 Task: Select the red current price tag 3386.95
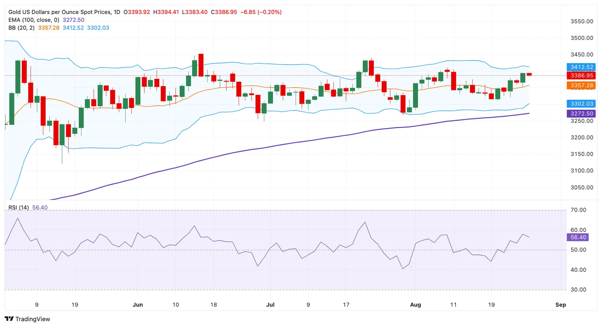click(581, 76)
